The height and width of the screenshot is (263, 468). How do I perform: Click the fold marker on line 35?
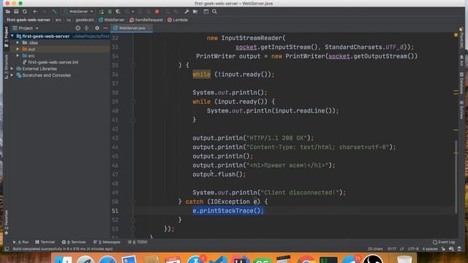[x=133, y=65]
